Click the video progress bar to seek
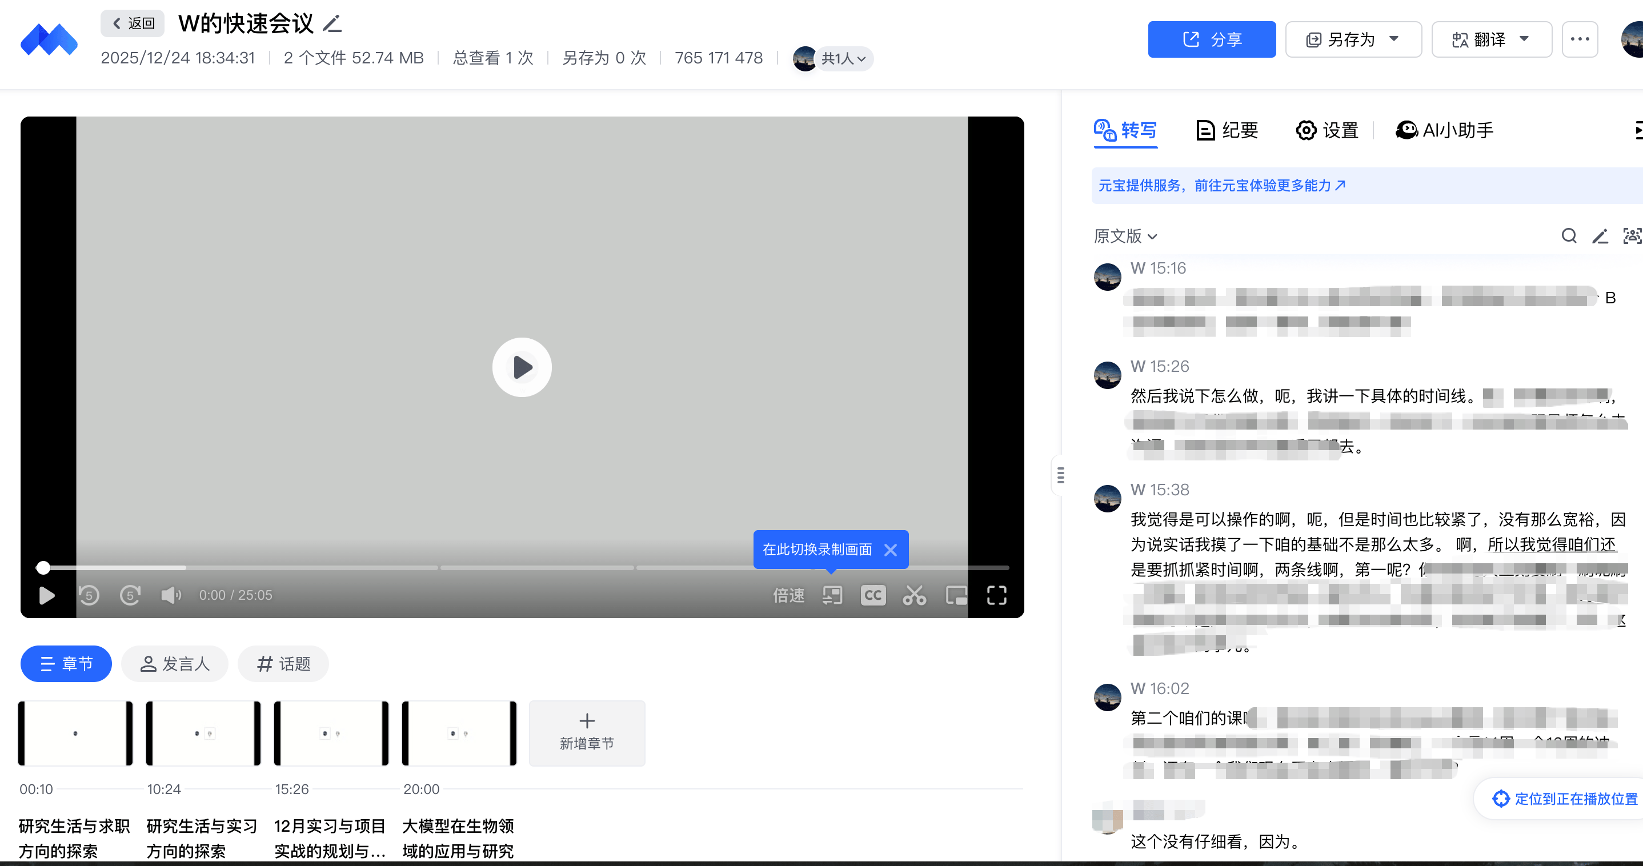Image resolution: width=1643 pixels, height=866 pixels. [x=510, y=567]
